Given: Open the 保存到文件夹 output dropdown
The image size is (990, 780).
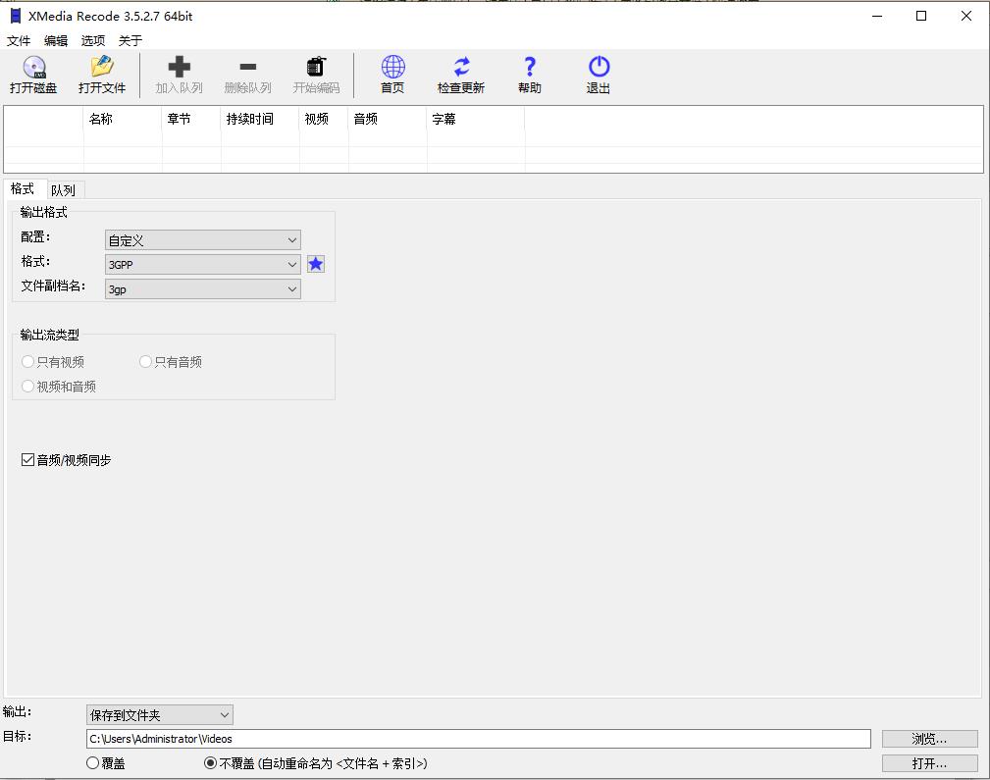Looking at the screenshot, I should (x=160, y=715).
